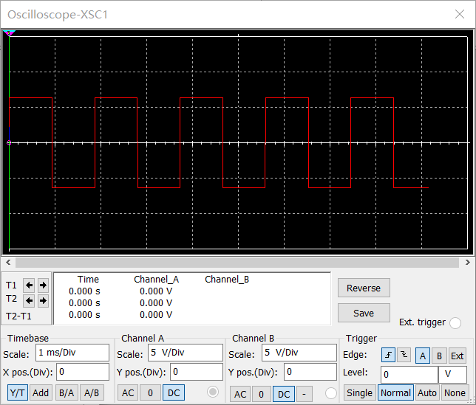Image resolution: width=476 pixels, height=405 pixels.
Task: Click Channel A Scale field 5 V/Div
Action: [x=186, y=353]
